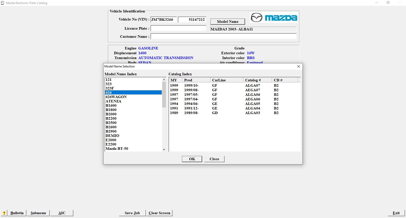Click the model list scroll down arrow
The image size is (406, 218).
coord(164,150)
